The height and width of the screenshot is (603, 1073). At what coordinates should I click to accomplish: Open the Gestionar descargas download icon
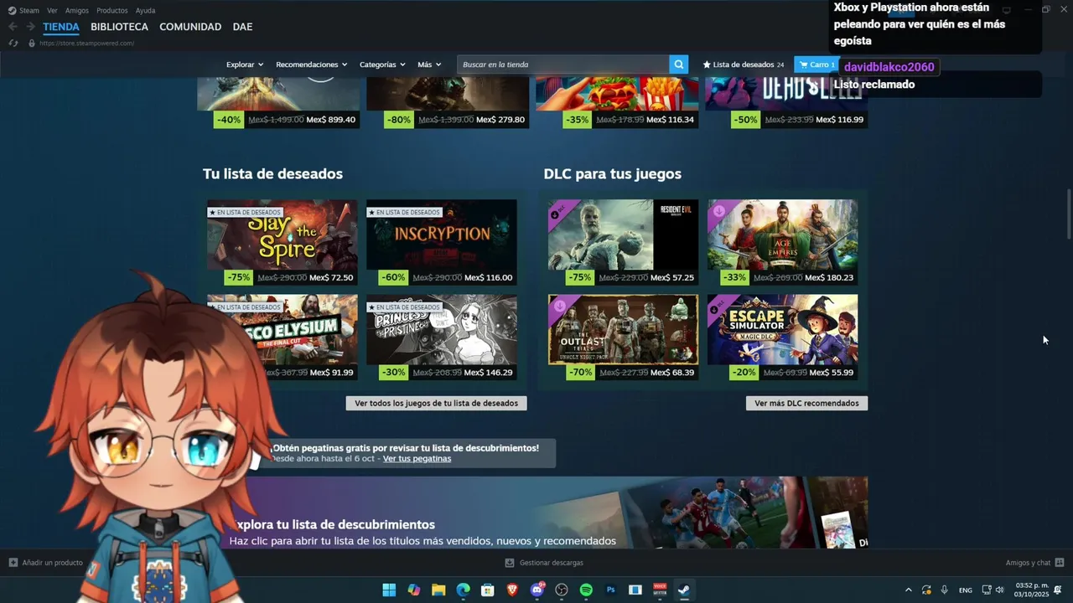(x=510, y=563)
